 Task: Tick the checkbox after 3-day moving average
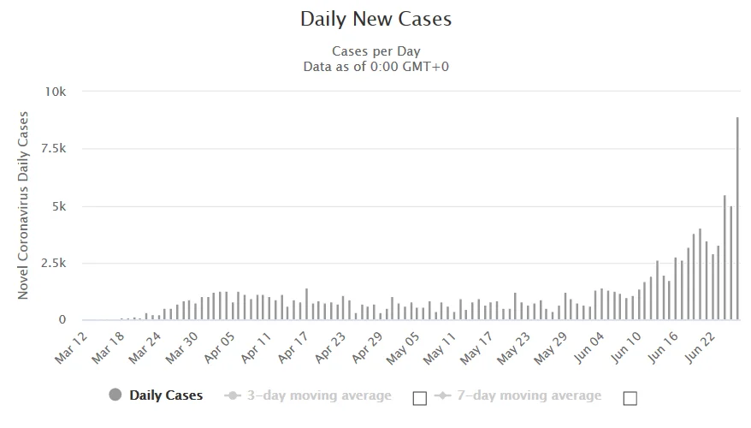[419, 397]
